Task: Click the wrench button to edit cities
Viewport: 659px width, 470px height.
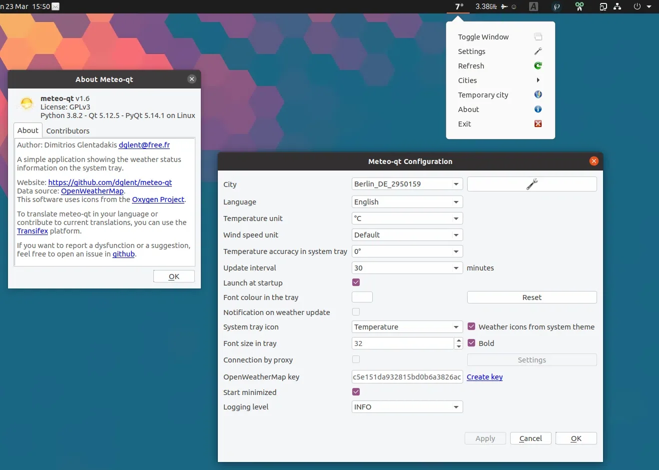Action: click(x=532, y=184)
